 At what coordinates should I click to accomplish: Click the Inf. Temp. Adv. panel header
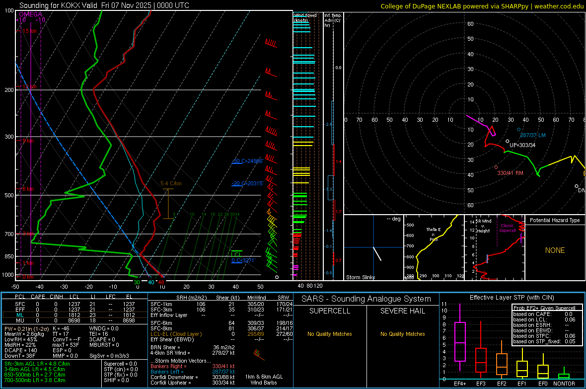pyautogui.click(x=333, y=20)
